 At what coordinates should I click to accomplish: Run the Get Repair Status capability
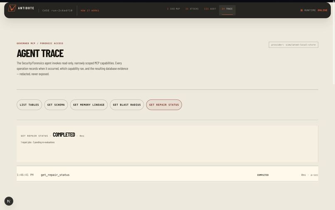click(164, 105)
